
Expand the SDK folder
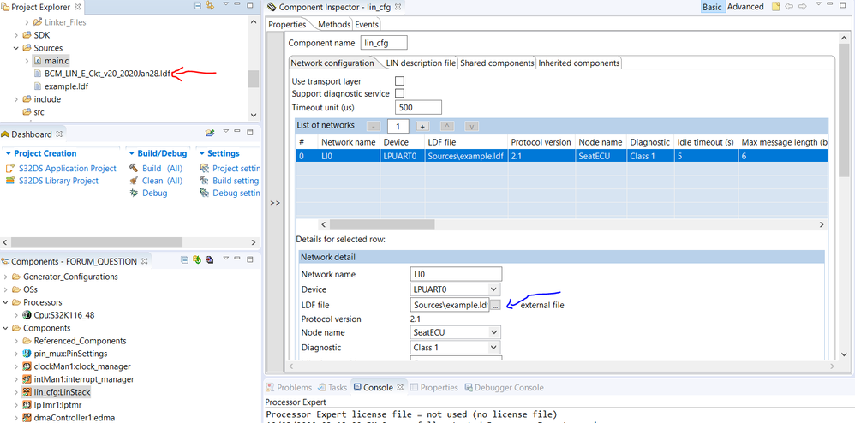(15, 35)
